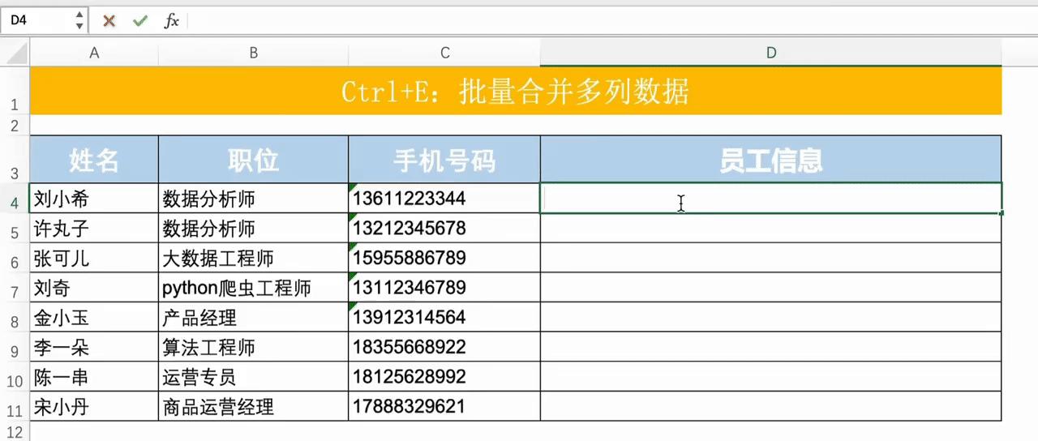Select row 11 header
Screen dimensions: 1038x441
(15, 406)
